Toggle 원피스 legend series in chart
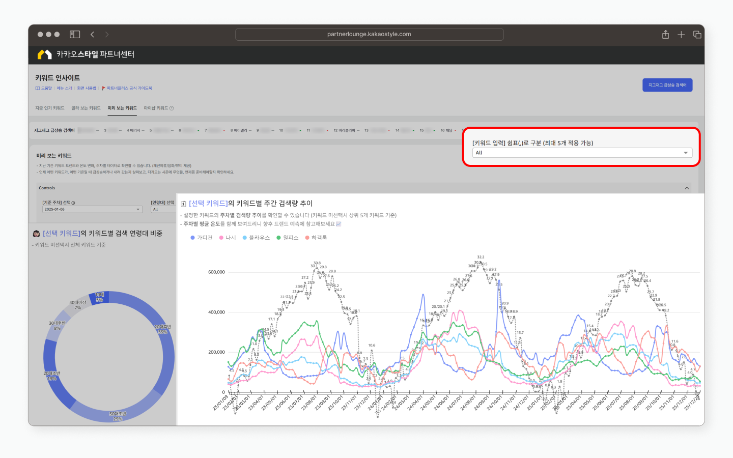The width and height of the screenshot is (733, 458). [x=287, y=238]
